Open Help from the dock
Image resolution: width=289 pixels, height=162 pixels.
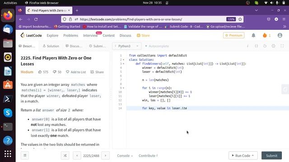[x=8, y=140]
